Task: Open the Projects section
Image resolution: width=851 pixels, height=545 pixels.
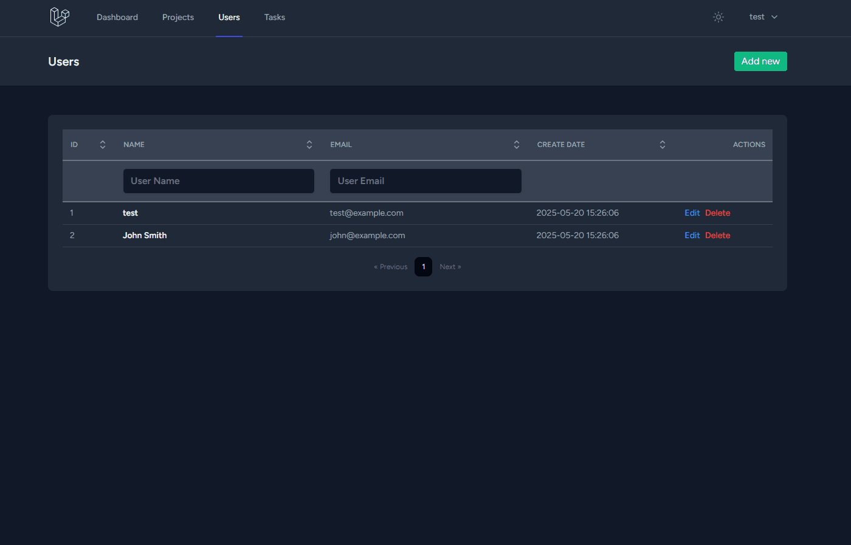Action: 177,17
